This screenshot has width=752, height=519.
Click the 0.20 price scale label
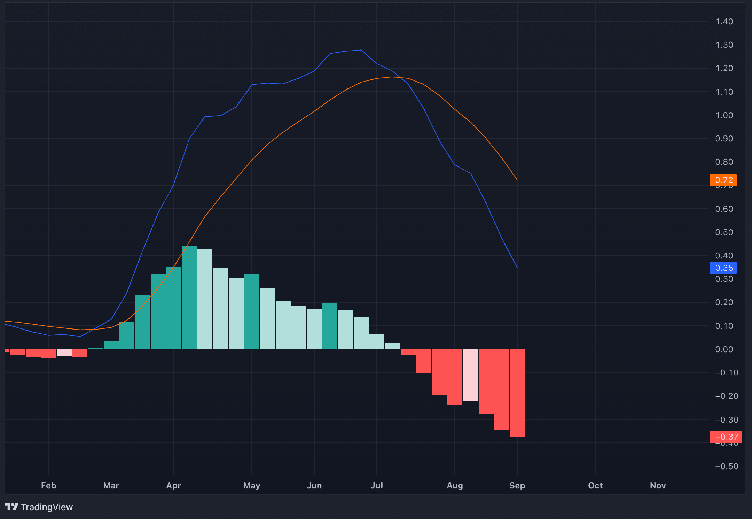pos(724,302)
